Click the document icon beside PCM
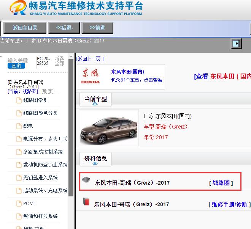251x229 pixels. click(x=19, y=204)
